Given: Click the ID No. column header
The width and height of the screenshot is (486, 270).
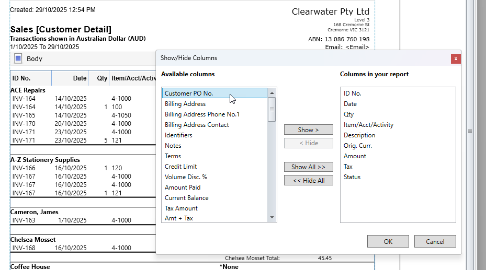Looking at the screenshot, I should point(21,78).
